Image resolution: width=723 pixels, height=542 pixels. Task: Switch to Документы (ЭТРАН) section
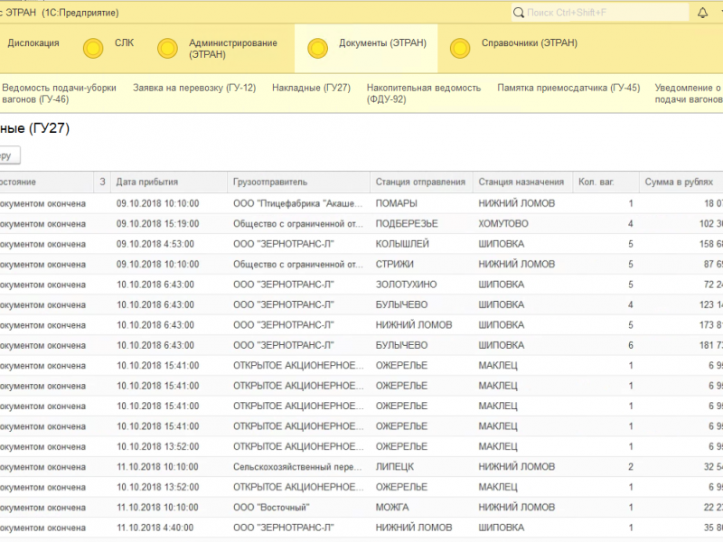pyautogui.click(x=382, y=42)
